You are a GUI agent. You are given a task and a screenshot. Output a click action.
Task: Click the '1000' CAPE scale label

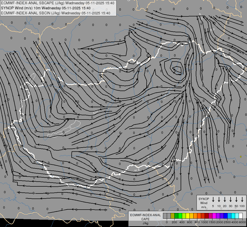(204, 222)
